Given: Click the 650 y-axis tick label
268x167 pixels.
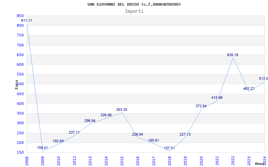Looking at the screenshot, I should [20, 55].
